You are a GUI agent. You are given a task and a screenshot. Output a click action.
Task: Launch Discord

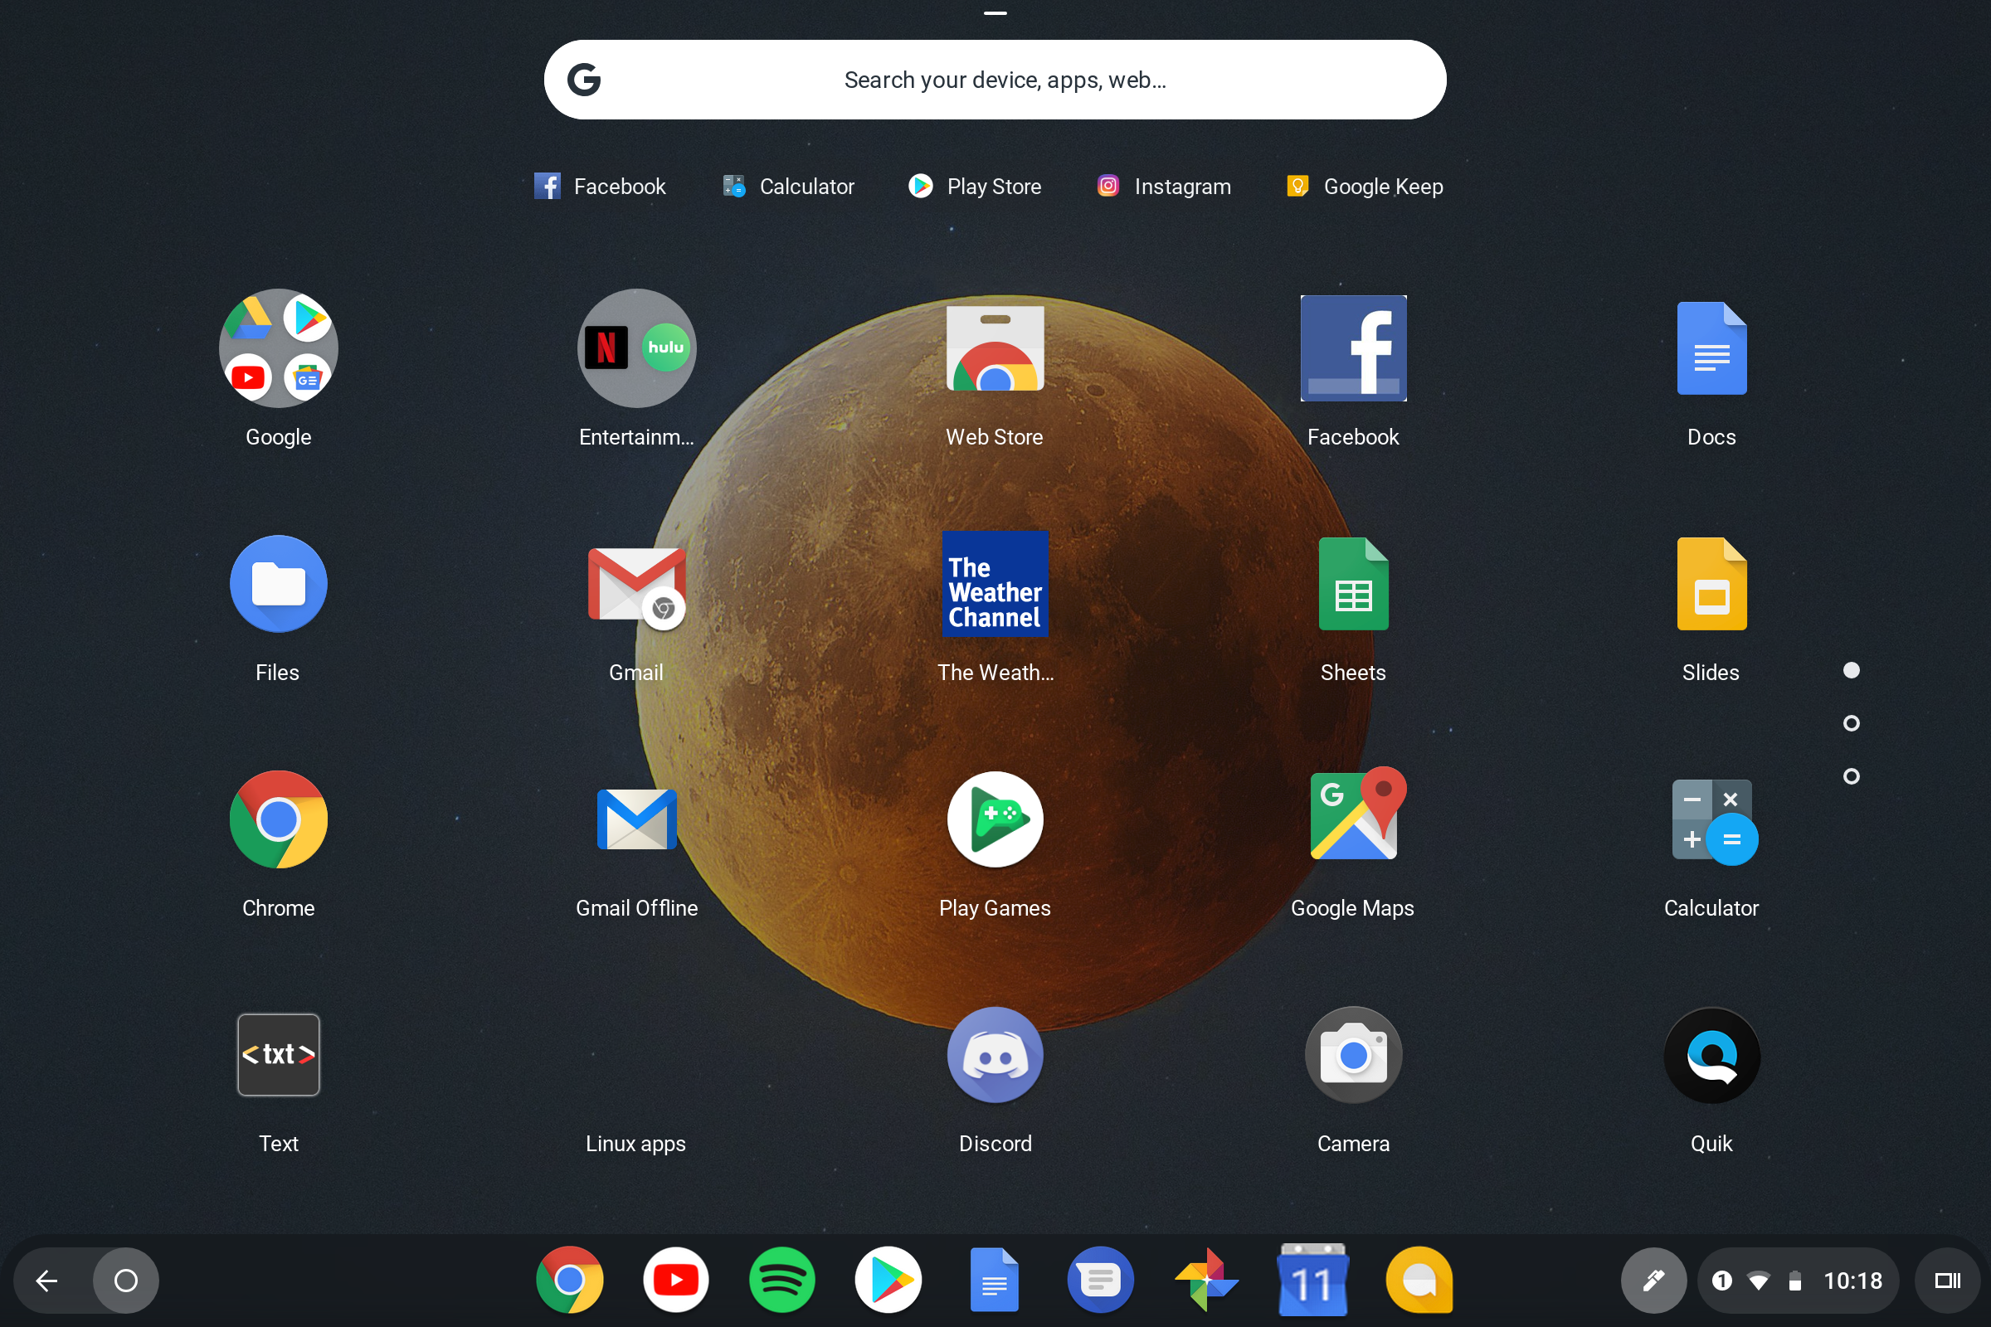995,1055
